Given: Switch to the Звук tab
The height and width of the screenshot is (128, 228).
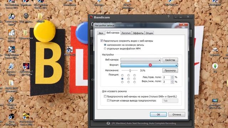Looking at the screenshot, I should coord(101,33).
